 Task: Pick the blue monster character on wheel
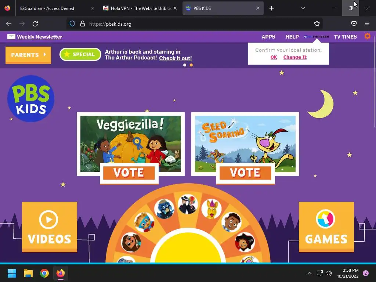pyautogui.click(x=164, y=209)
